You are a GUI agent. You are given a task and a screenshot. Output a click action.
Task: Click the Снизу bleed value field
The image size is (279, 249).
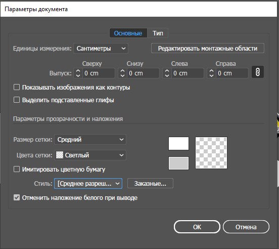(143, 73)
